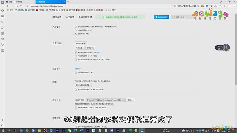Open the game controller icon in toolbar
Screen dimensions: 237x133
coord(202,6)
